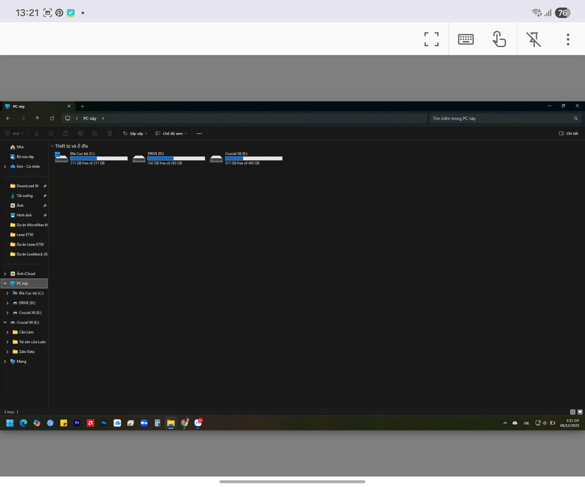Switch to large thumbnails view in status bar
The image size is (585, 487).
pos(580,412)
